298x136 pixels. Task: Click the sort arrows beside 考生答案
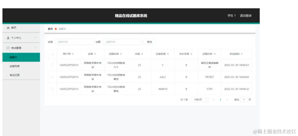pyautogui.click(x=191, y=54)
